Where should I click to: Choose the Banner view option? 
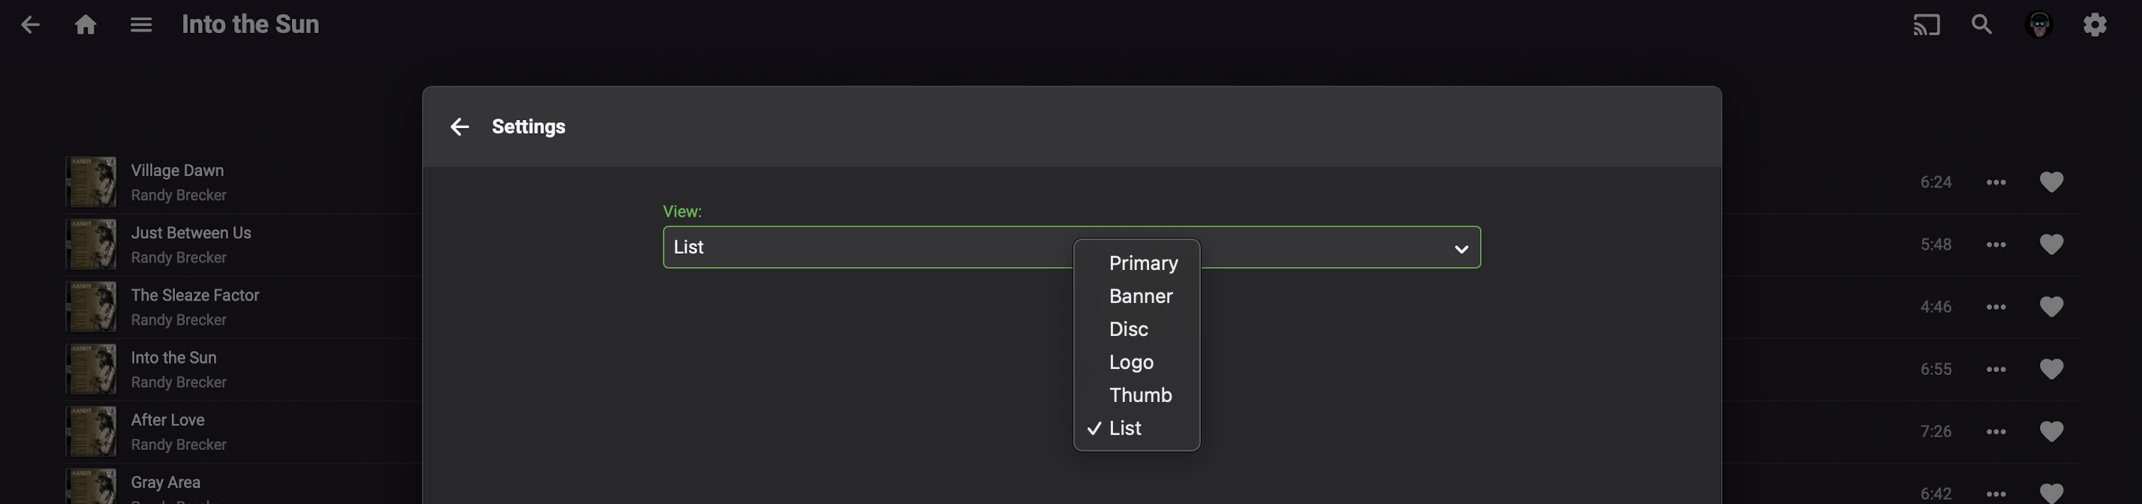coord(1140,296)
